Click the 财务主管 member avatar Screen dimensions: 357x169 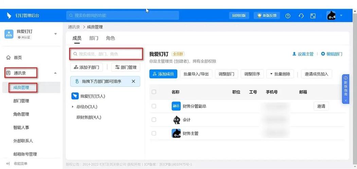pyautogui.click(x=176, y=133)
